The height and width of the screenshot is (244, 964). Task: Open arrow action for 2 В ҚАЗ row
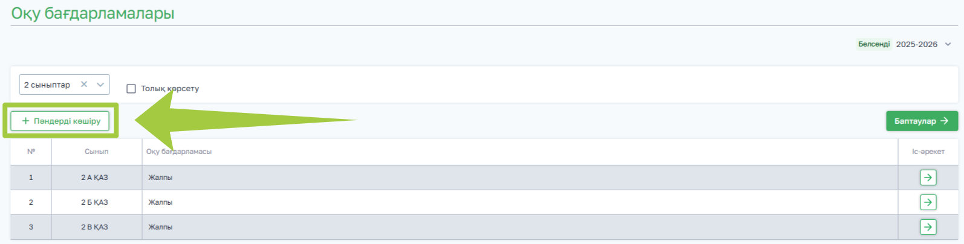coord(928,227)
